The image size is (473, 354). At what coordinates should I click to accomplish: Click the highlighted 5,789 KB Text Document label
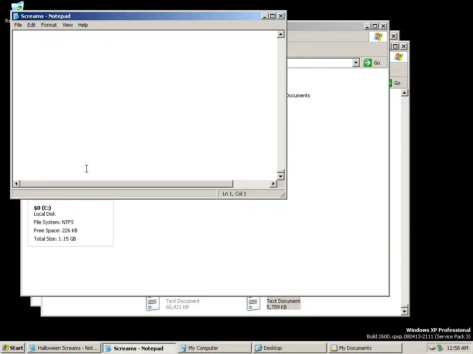tap(284, 304)
